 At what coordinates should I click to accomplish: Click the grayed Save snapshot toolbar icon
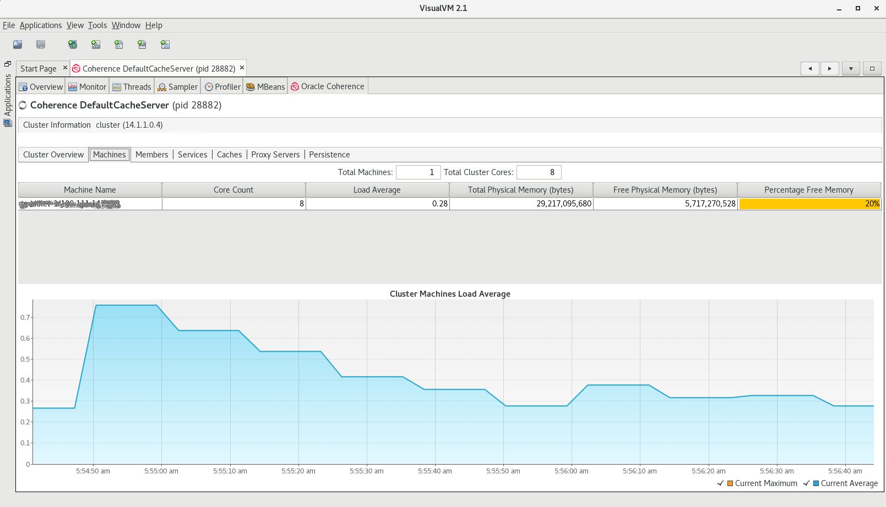[x=41, y=45]
